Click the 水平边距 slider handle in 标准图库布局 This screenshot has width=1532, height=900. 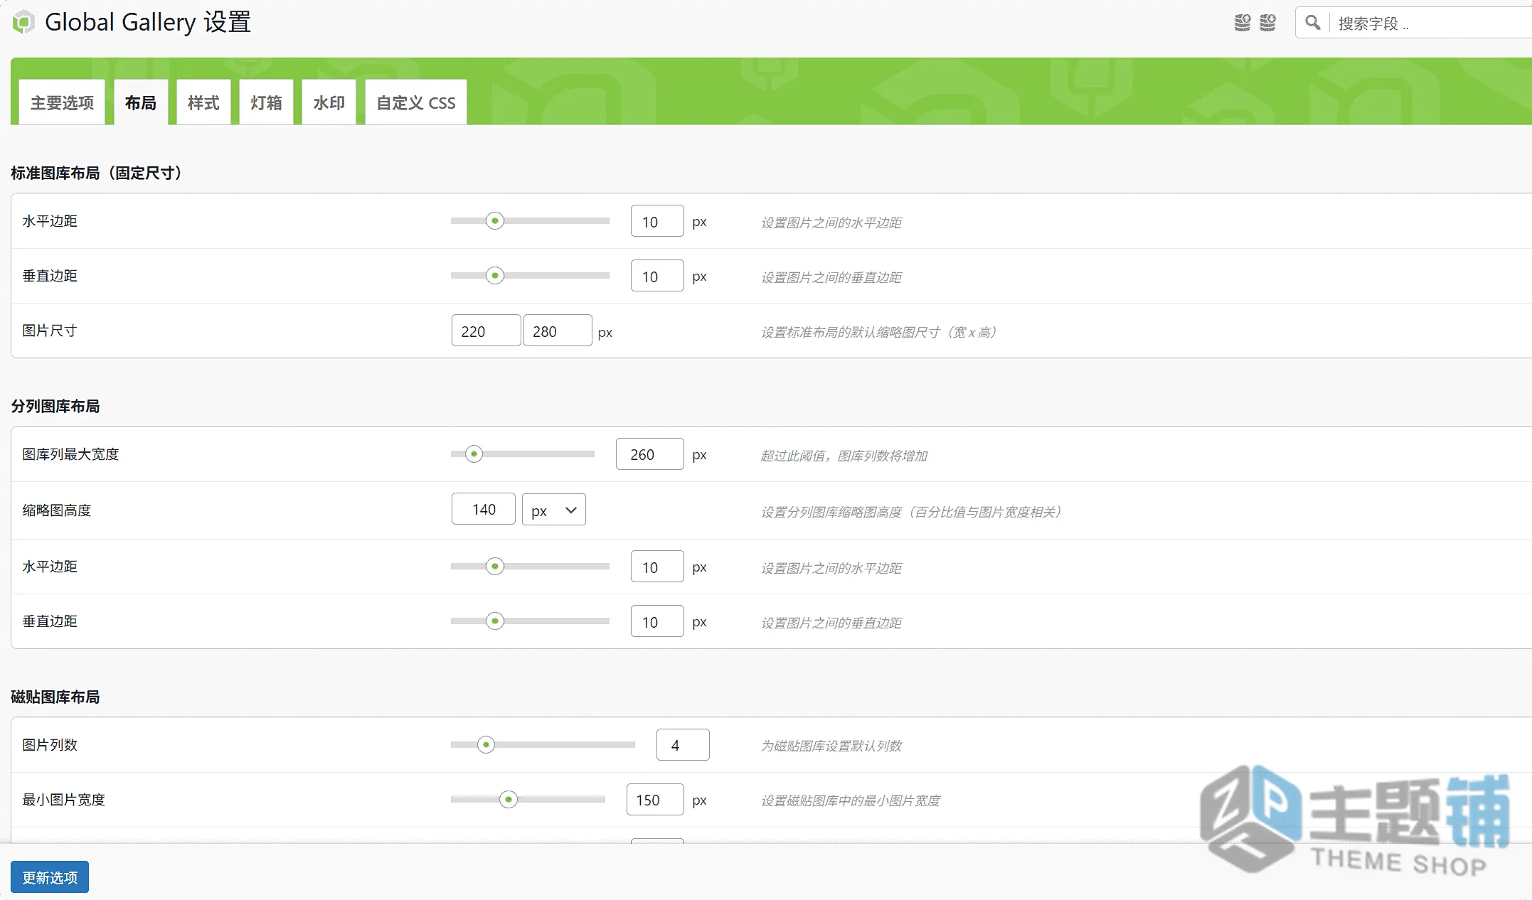tap(495, 221)
